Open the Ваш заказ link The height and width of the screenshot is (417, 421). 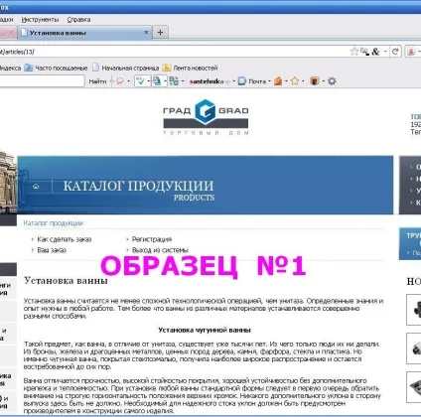52,250
